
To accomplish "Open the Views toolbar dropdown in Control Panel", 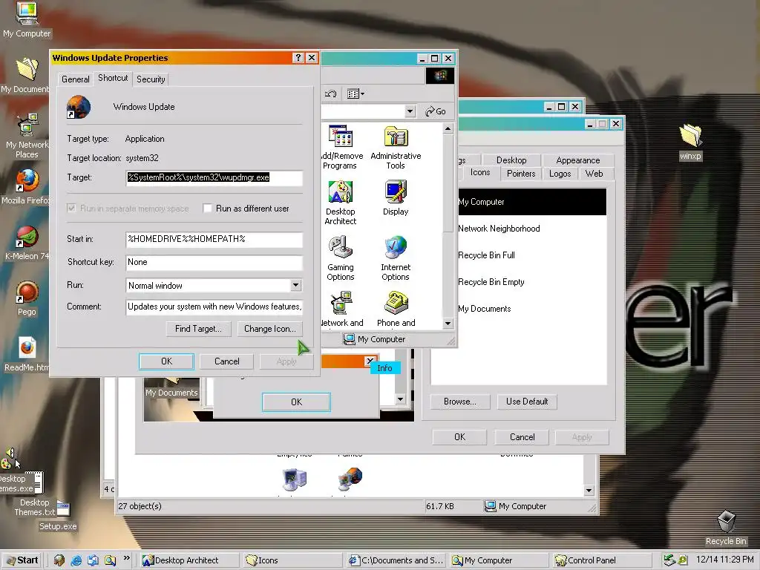I will 356,94.
